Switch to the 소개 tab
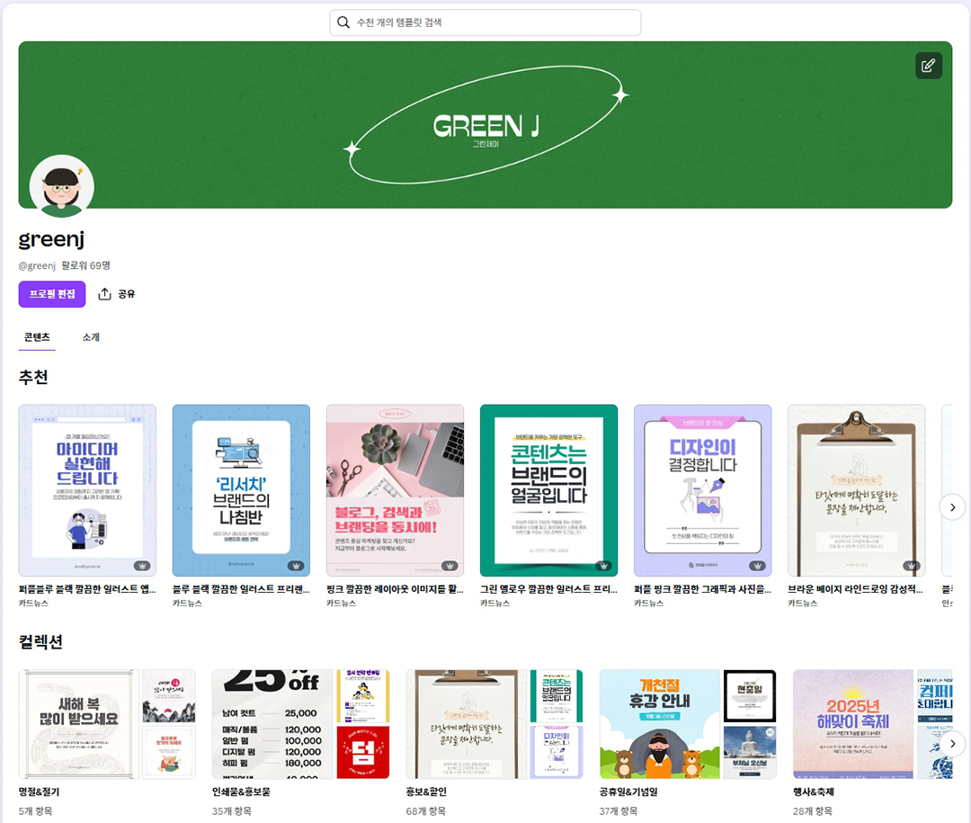Viewport: 971px width, 823px height. (91, 337)
